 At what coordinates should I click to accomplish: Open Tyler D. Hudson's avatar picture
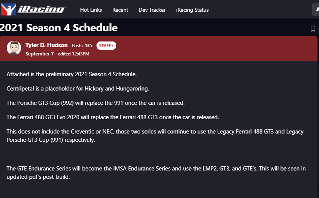14,48
